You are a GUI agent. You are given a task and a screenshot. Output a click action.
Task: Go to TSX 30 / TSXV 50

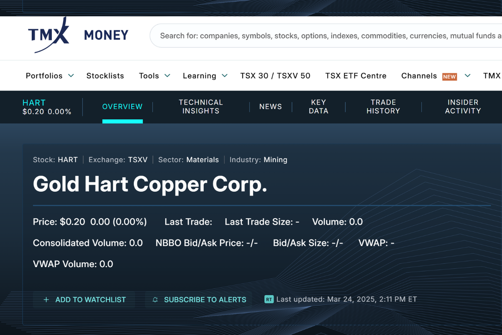(x=275, y=76)
